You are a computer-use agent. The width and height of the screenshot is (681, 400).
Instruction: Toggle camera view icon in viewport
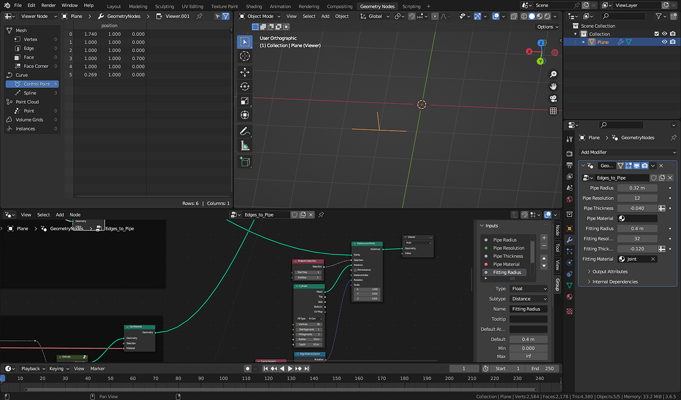coord(553,99)
